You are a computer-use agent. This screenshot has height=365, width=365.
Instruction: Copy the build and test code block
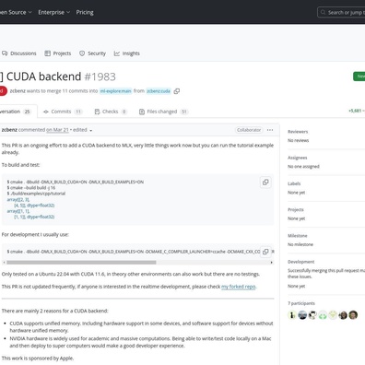[265, 182]
